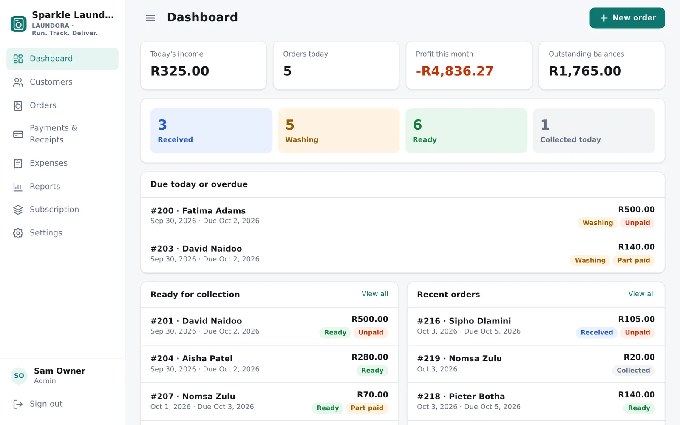Open order #200 Fatima Adams

pyautogui.click(x=402, y=216)
